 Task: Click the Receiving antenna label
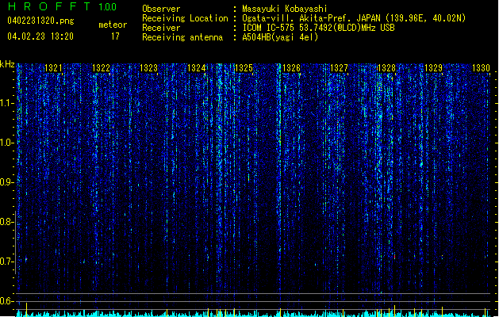(182, 37)
